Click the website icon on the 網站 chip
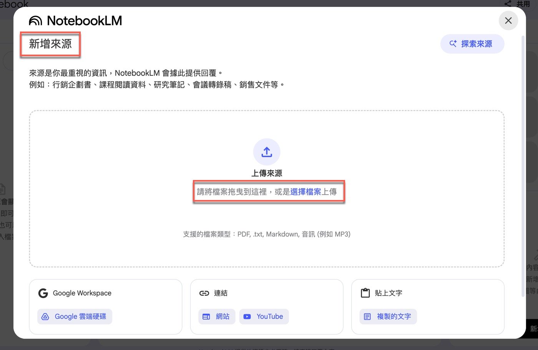The width and height of the screenshot is (538, 350). click(x=207, y=317)
